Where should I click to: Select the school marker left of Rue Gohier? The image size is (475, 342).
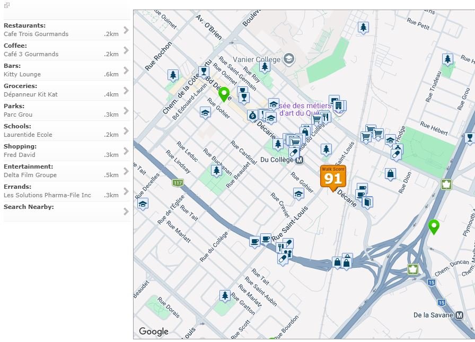pos(205,113)
